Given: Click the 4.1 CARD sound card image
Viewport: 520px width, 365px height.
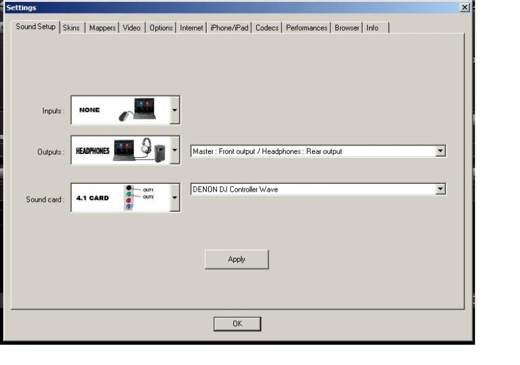Looking at the screenshot, I should tap(120, 197).
